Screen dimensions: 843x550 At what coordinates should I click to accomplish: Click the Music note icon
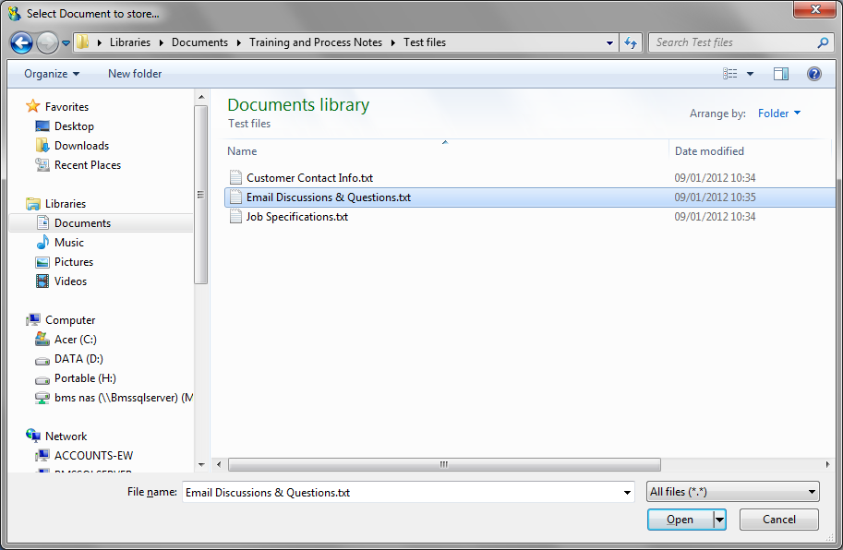42,242
